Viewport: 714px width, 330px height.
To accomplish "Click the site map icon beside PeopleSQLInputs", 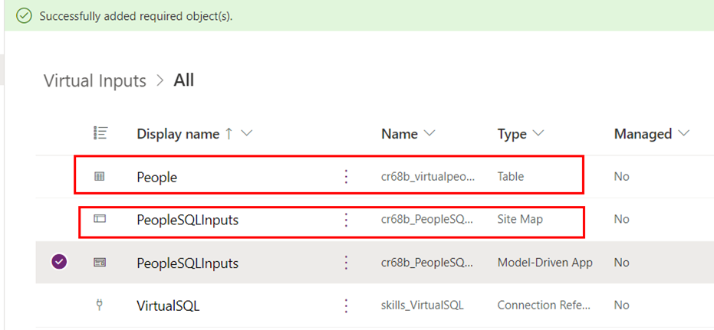I will coord(99,220).
